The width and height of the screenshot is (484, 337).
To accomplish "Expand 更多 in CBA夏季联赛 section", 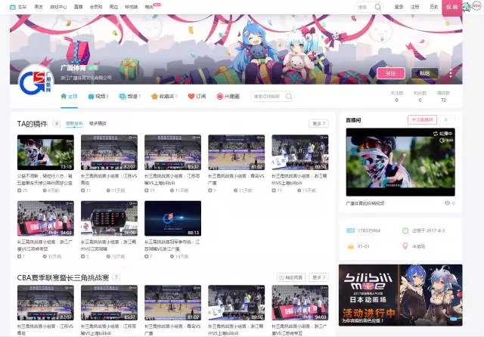I will click(318, 277).
